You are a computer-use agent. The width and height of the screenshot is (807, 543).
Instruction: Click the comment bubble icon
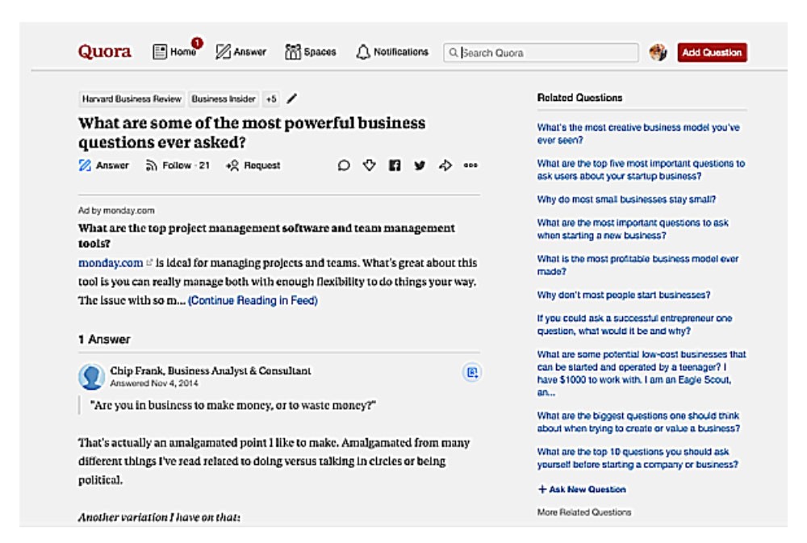[344, 165]
